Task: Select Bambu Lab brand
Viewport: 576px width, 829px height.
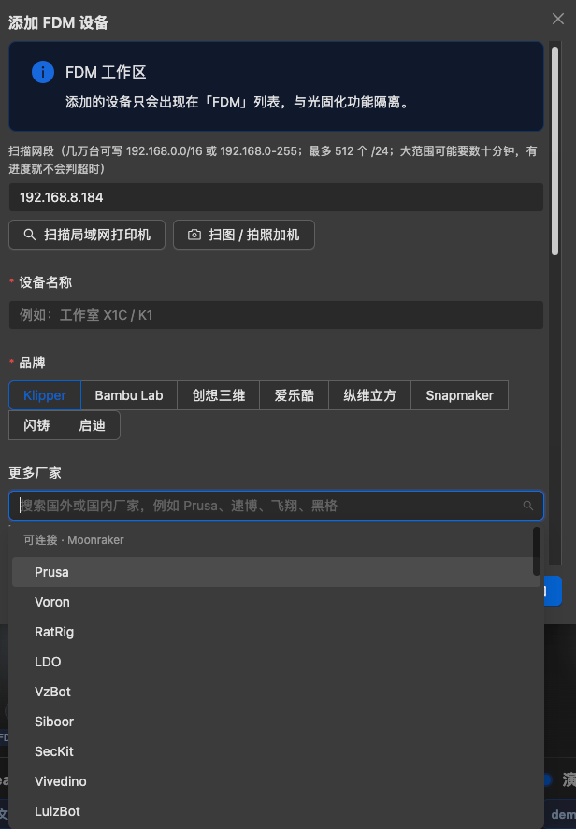Action: [129, 395]
